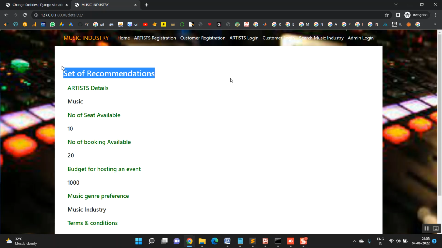442x248 pixels.
Task: Go back to the previous page
Action: [6, 15]
